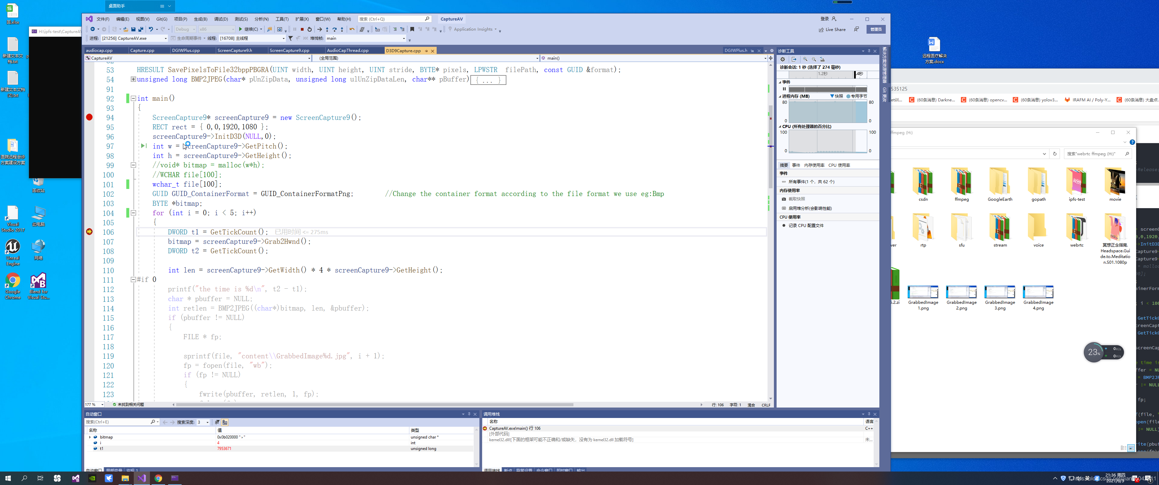1159x485 pixels.
Task: Collapse the #if 0 block at line 111
Action: (133, 280)
